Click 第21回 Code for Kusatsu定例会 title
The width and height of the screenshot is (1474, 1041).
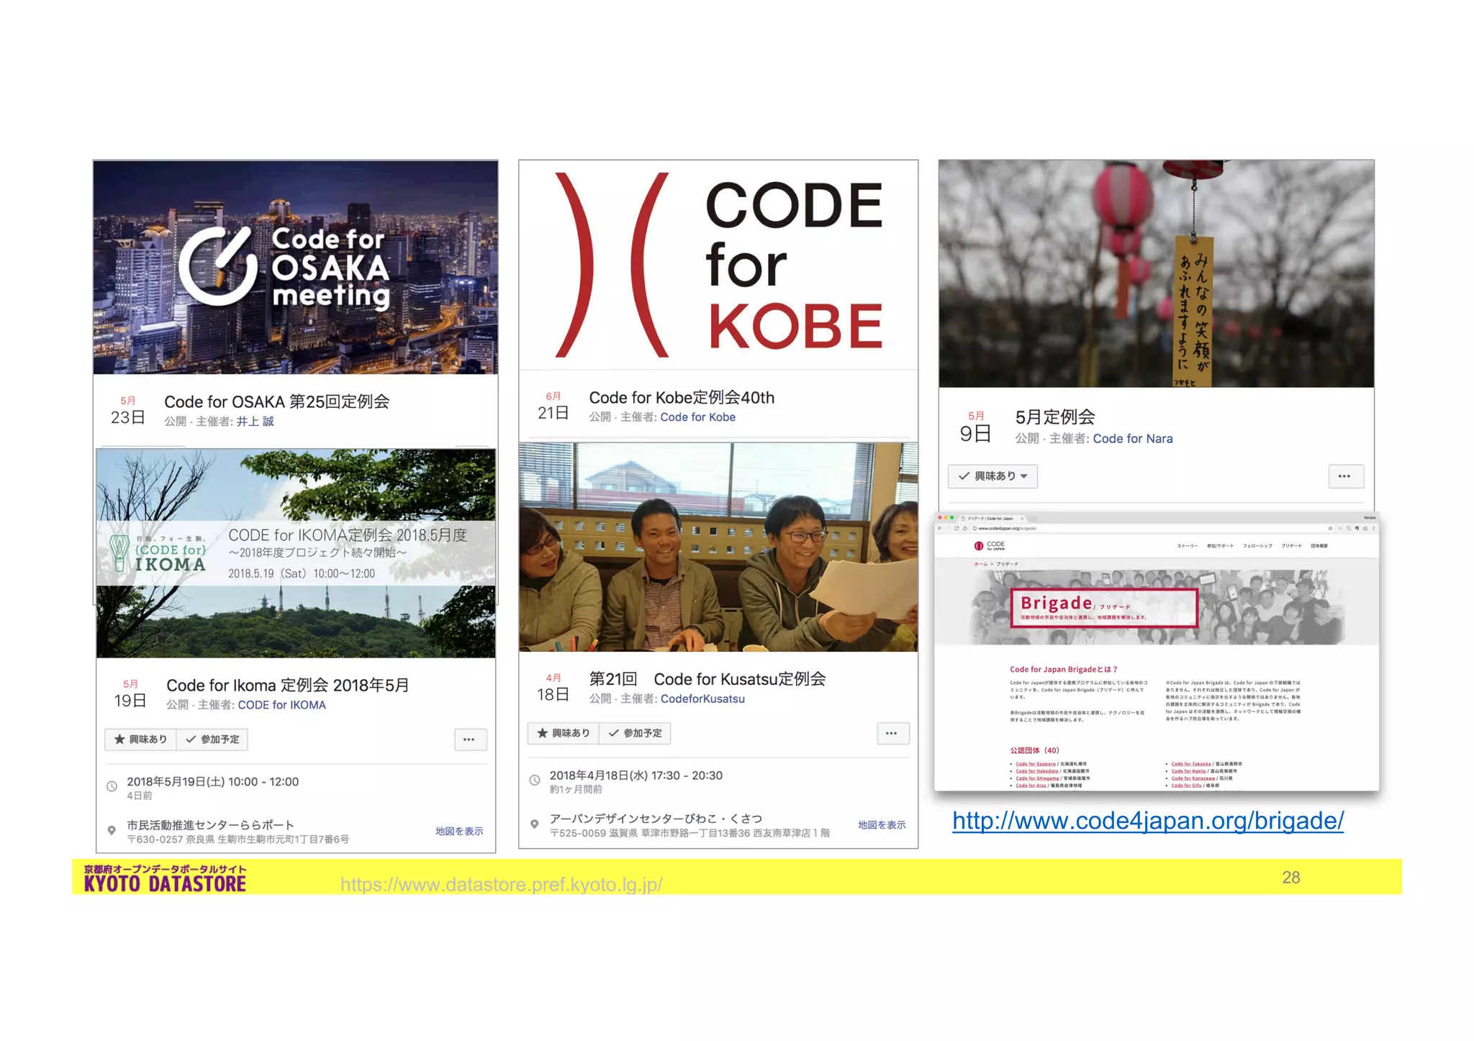(x=707, y=678)
